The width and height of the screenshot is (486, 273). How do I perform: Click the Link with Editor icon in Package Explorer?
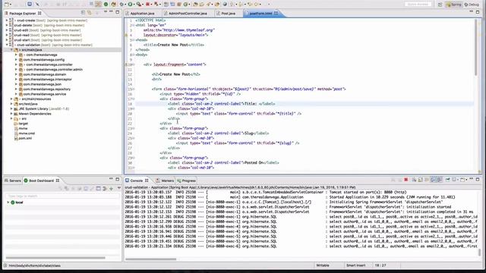[x=90, y=13]
